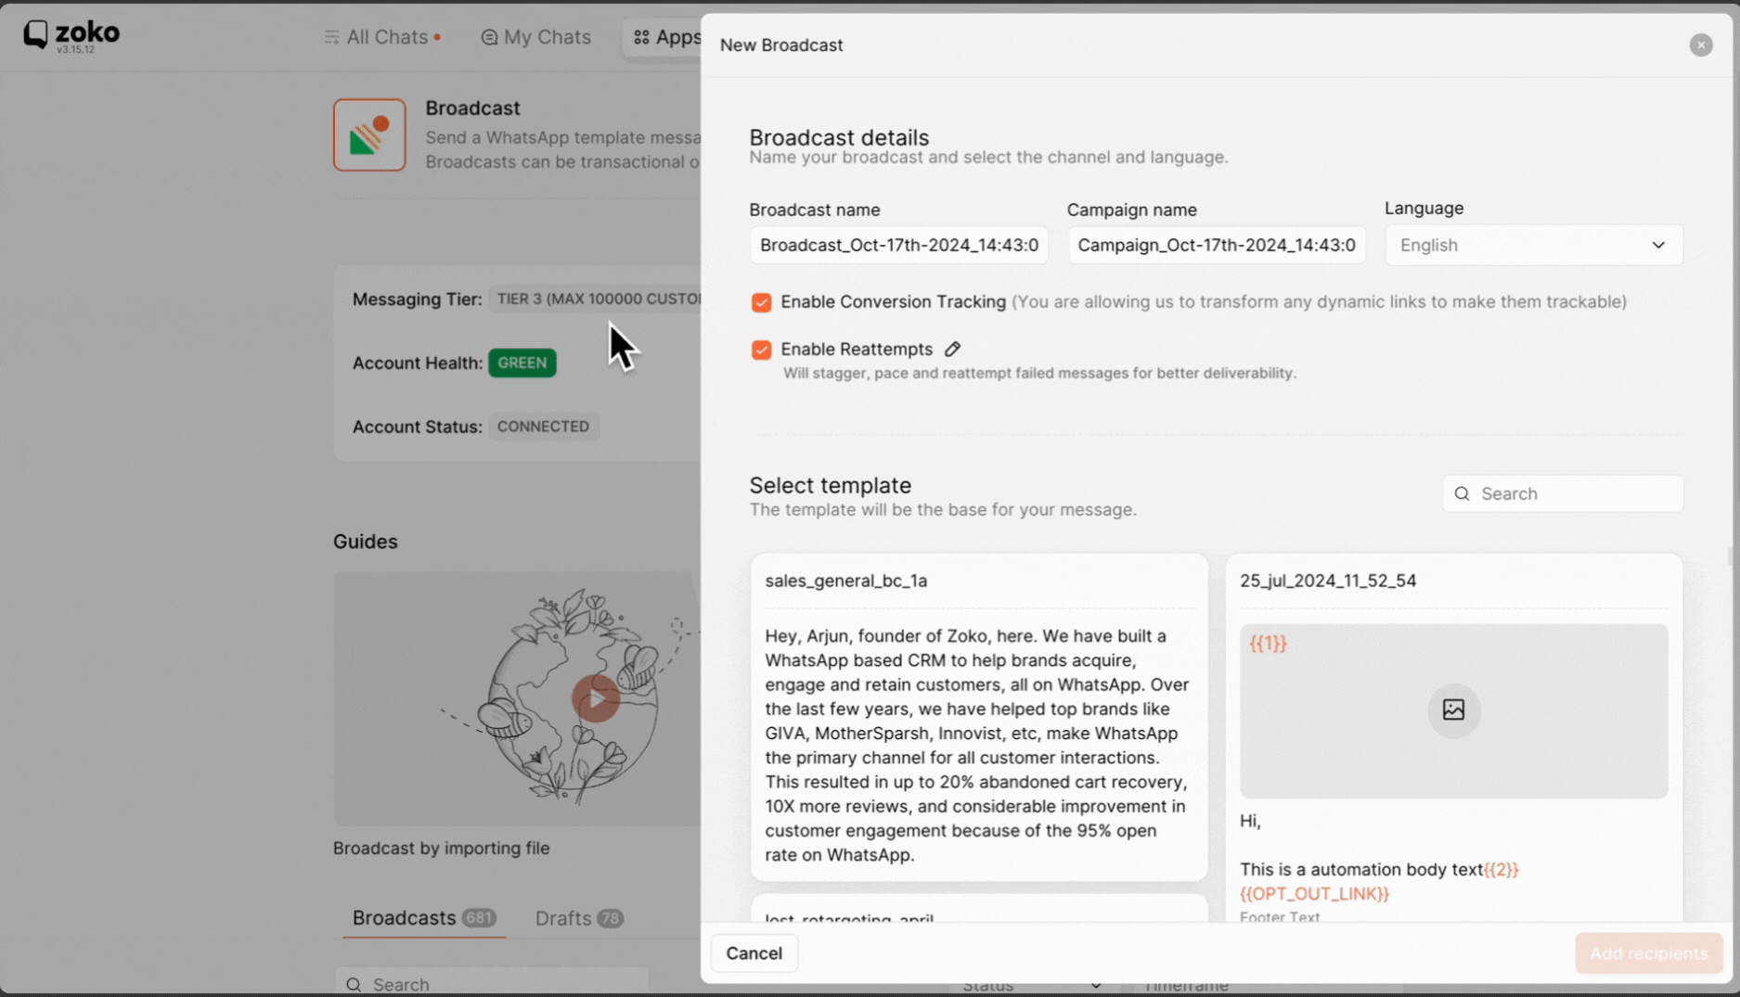Click the Drafts count badge 78

coord(610,918)
